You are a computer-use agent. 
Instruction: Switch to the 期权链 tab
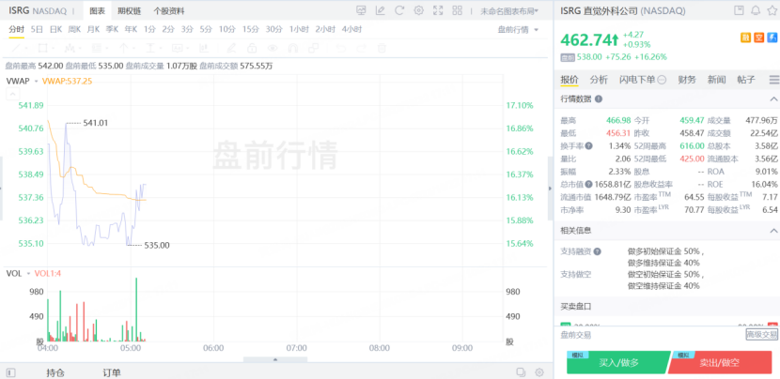(x=130, y=11)
